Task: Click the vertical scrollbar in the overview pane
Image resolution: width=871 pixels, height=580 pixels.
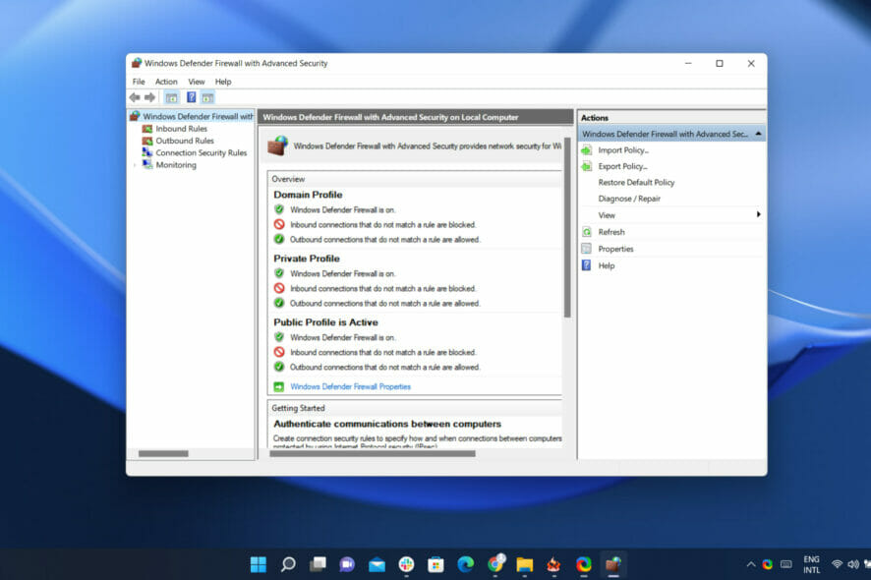Action: pyautogui.click(x=567, y=228)
